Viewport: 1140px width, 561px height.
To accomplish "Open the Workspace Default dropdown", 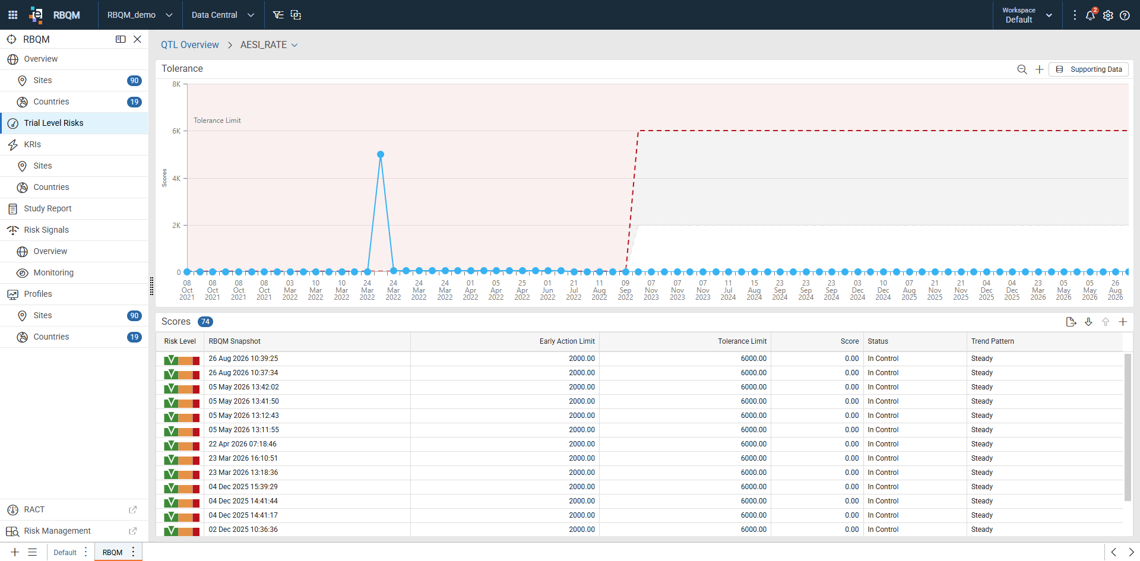I will tap(1027, 15).
